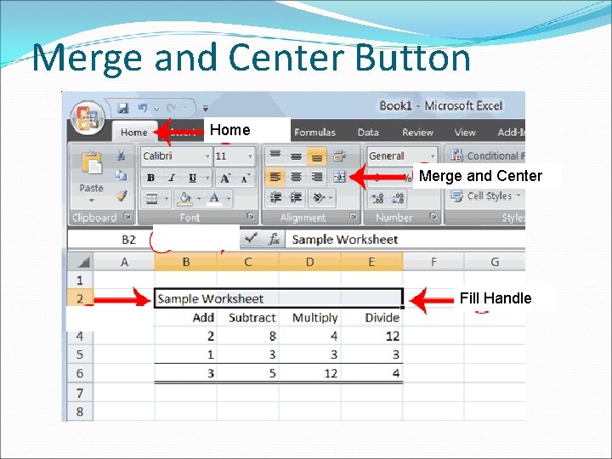
Task: Click the Decrease Decimal icon
Action: 398,199
